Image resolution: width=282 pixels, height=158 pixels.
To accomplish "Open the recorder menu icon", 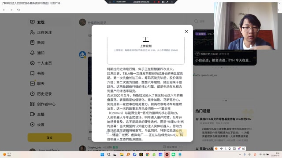I will click(110, 2).
